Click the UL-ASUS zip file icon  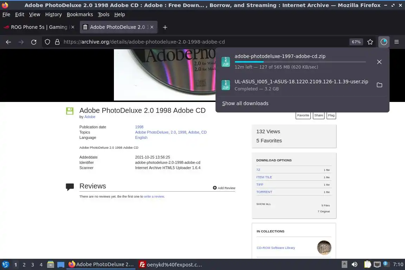point(226,85)
